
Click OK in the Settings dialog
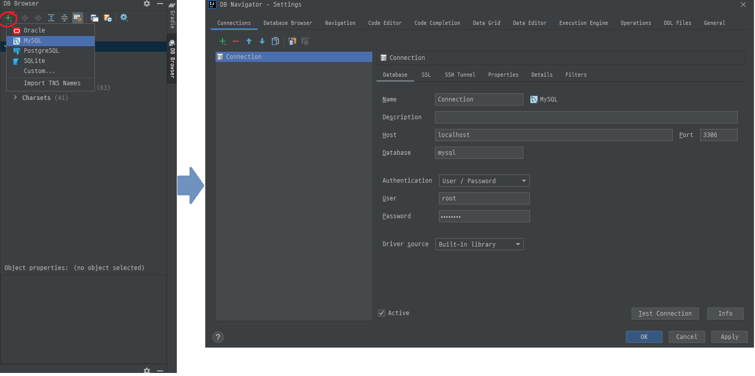(644, 337)
